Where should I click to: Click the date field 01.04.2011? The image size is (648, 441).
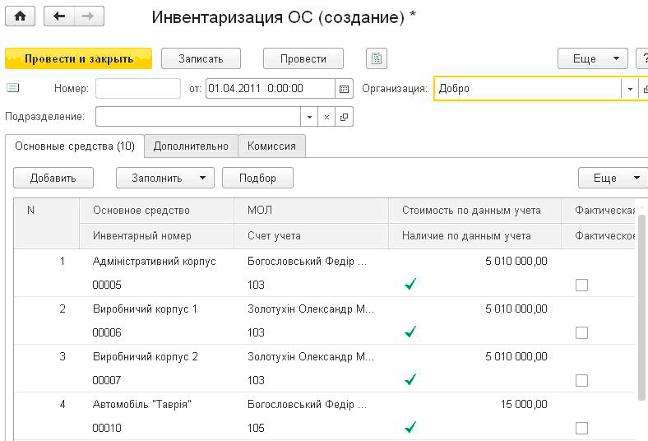coord(271,89)
